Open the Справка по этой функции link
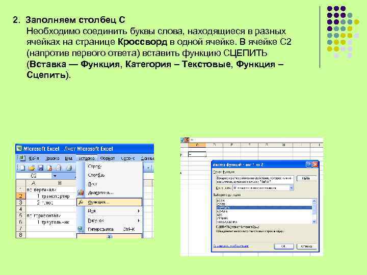This screenshot has height=275, width=367. [231, 246]
